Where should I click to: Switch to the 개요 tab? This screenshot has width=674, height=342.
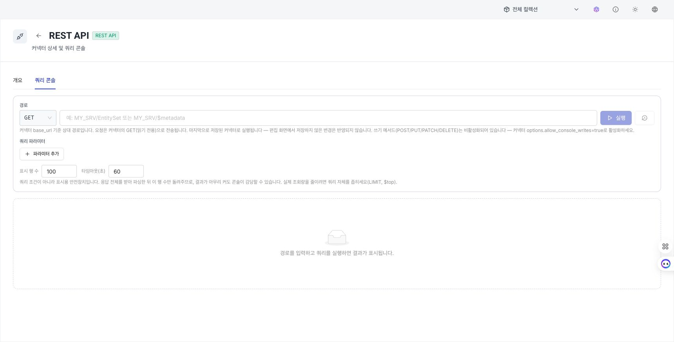click(x=18, y=80)
